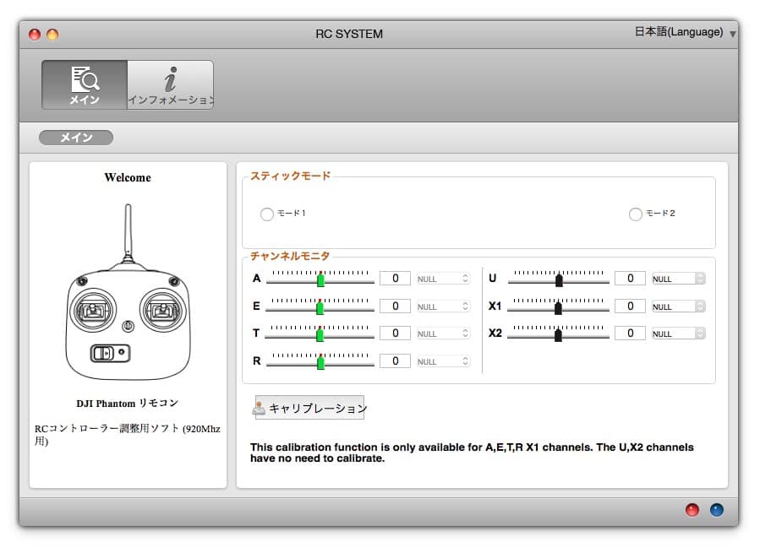The width and height of the screenshot is (760, 553).
Task: Click the DJI Phantom remote controller image
Action: 128,293
